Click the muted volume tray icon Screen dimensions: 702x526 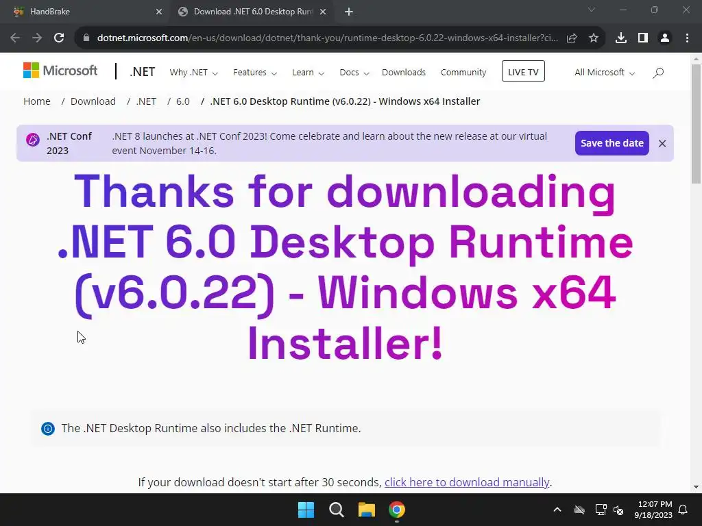[x=618, y=510]
